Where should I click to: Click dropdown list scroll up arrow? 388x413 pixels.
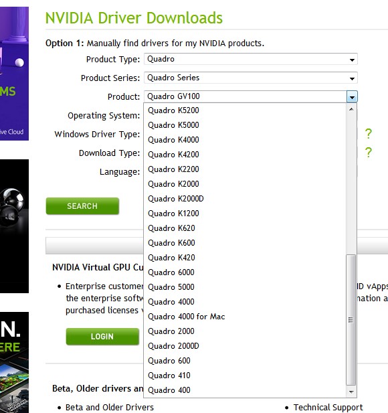pyautogui.click(x=351, y=109)
